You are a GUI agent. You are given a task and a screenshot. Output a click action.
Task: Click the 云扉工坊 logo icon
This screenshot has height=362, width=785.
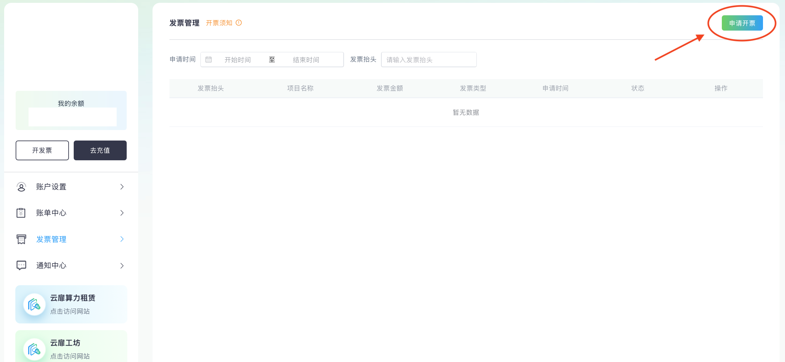[x=34, y=350]
